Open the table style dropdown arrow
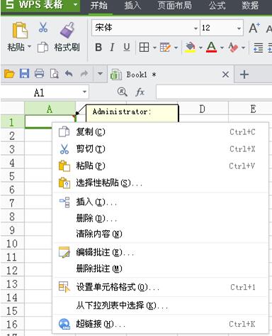This screenshot has height=336, width=272. 176,48
